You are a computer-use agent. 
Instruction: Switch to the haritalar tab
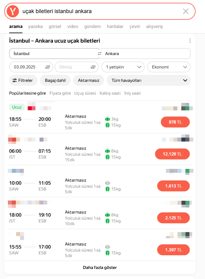pos(115,26)
